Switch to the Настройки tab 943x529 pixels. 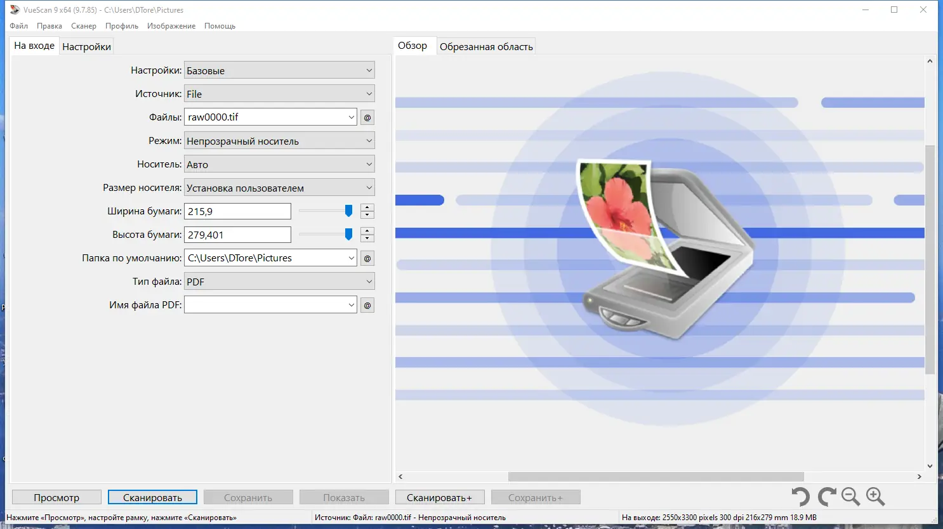click(87, 46)
